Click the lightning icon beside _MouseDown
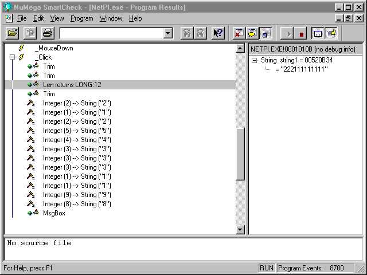Screen dimensions: 367x275 [x=21, y=48]
